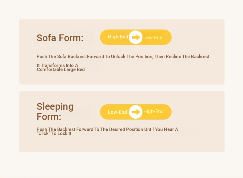The image size is (243, 178).
Task: Click the white circle in the Sleeping Form pill
Action: tap(136, 112)
